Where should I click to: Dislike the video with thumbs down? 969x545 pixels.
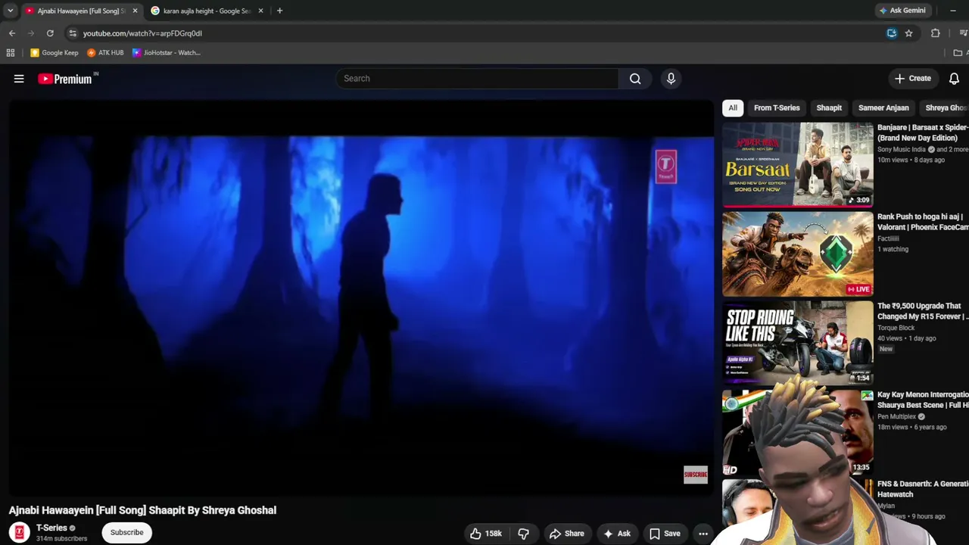[x=523, y=534]
